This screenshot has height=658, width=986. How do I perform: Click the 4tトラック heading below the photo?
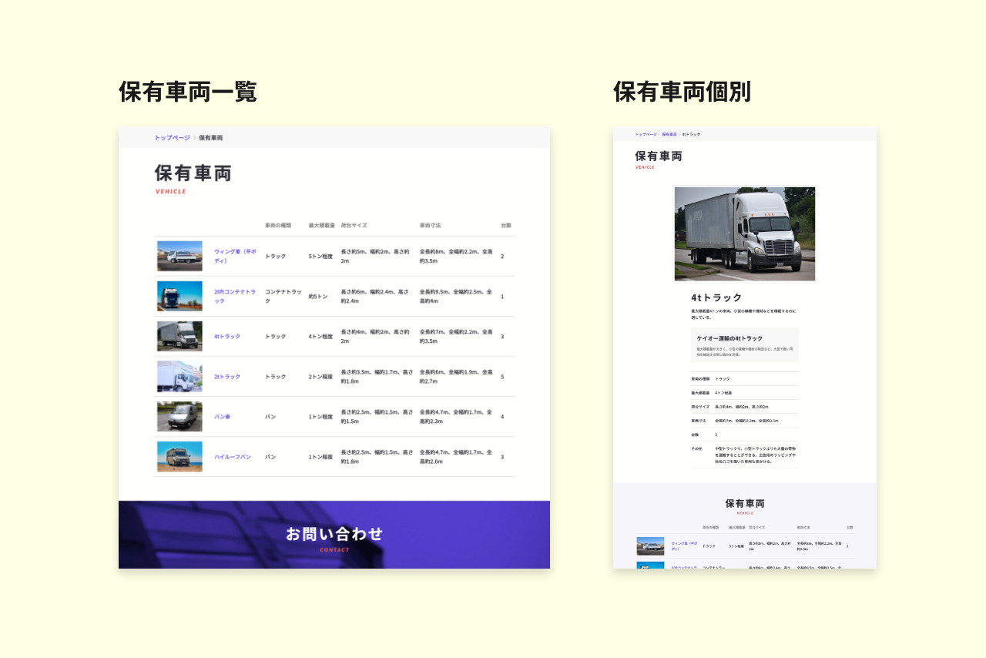[x=716, y=297]
